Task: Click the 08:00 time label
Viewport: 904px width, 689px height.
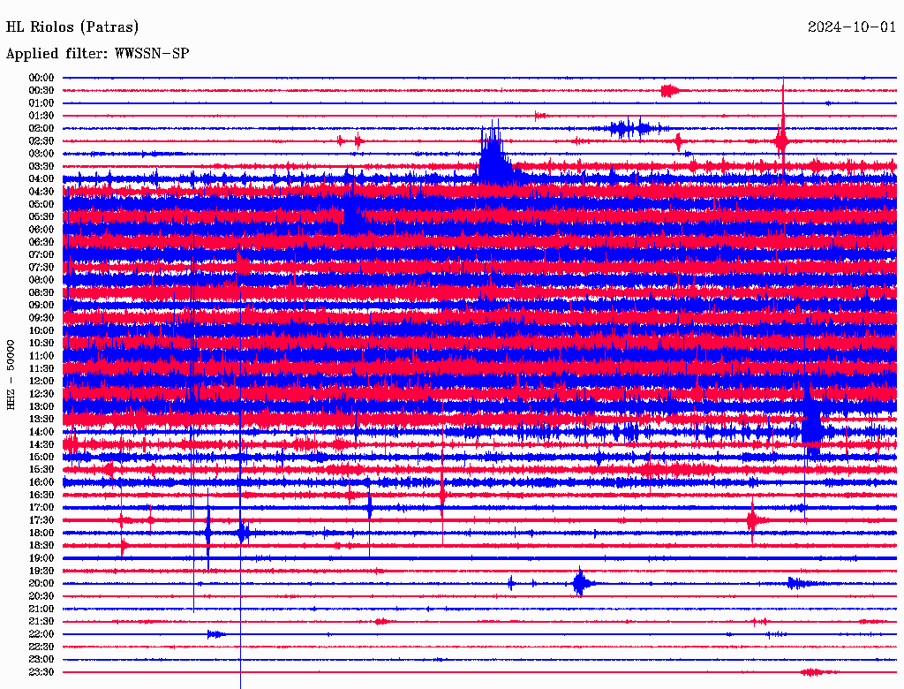Action: click(41, 280)
